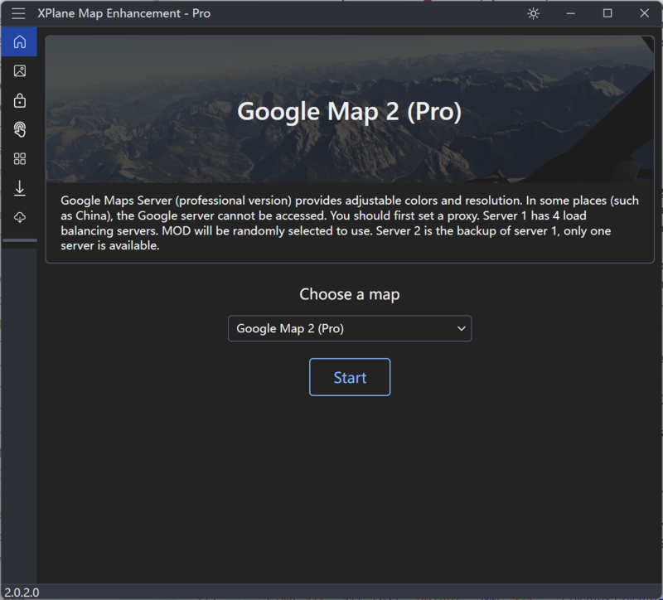Click the 2.0.2.0 version in status bar
The height and width of the screenshot is (600, 663).
coord(22,593)
